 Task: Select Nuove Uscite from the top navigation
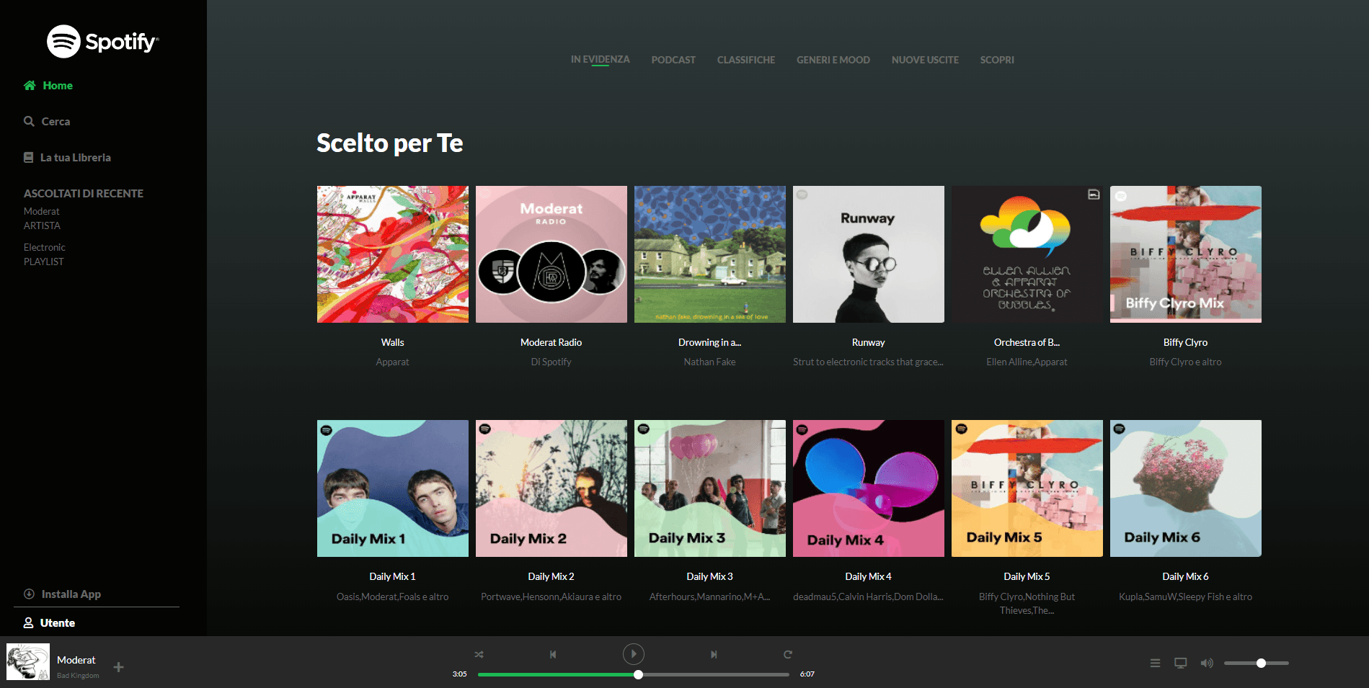click(x=925, y=60)
